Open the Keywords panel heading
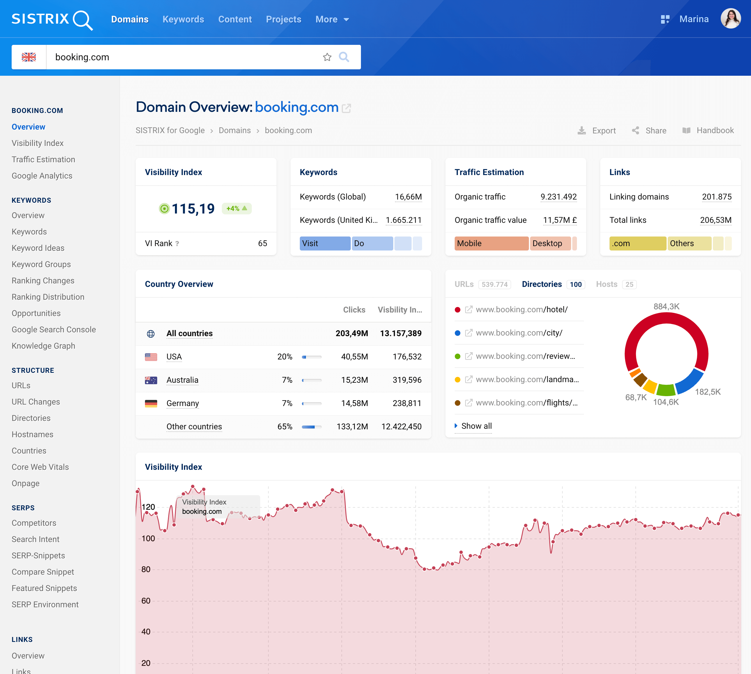The height and width of the screenshot is (674, 751). (x=318, y=172)
